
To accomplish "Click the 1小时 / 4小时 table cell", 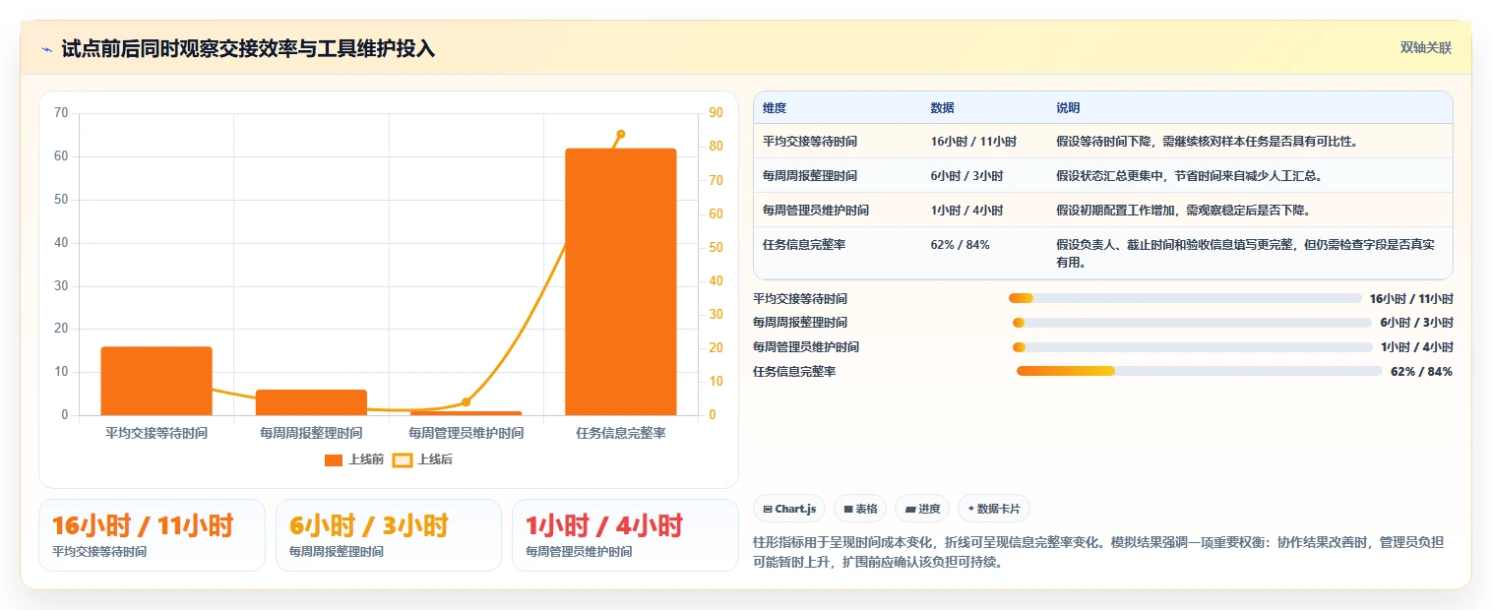I will pos(966,211).
